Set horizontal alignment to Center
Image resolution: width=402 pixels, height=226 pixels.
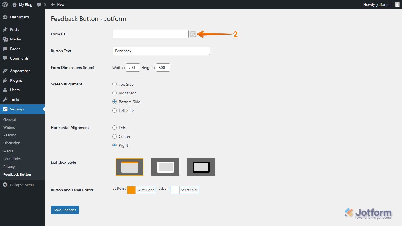pos(114,136)
